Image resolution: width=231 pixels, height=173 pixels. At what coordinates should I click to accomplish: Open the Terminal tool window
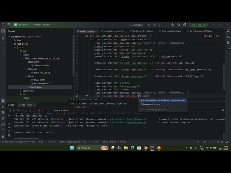(3, 125)
